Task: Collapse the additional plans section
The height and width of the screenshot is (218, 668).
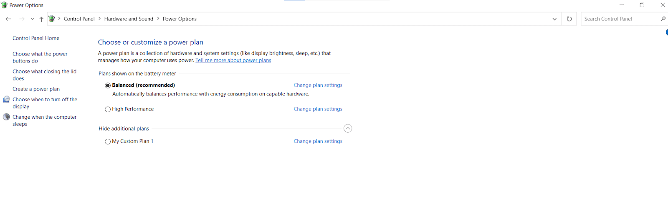Action: coord(348,128)
